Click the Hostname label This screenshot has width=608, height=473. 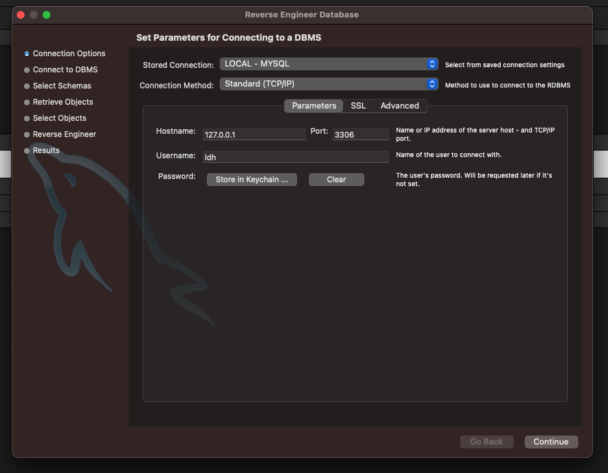point(176,131)
